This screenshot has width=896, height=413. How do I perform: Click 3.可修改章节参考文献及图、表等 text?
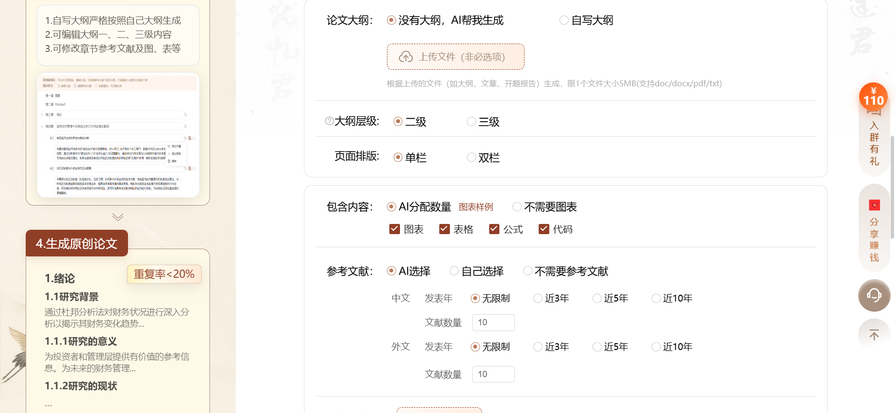(113, 48)
